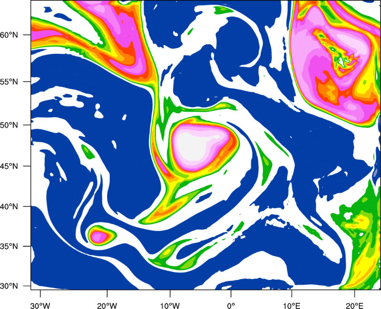Image resolution: width=381 pixels, height=309 pixels.
Task: Click the 30°W longitude axis label
Action: click(40, 306)
